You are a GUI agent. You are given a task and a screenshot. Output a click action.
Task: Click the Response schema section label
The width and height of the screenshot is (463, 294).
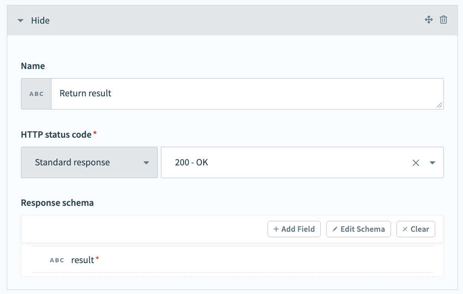coord(57,203)
